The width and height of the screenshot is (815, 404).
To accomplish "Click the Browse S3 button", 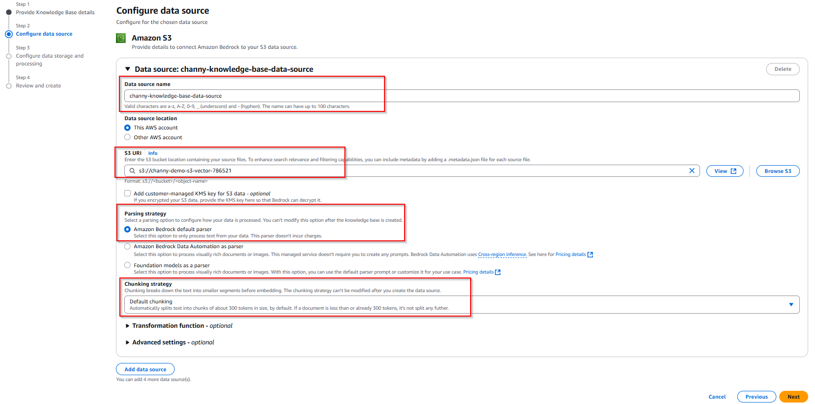I will tap(778, 171).
